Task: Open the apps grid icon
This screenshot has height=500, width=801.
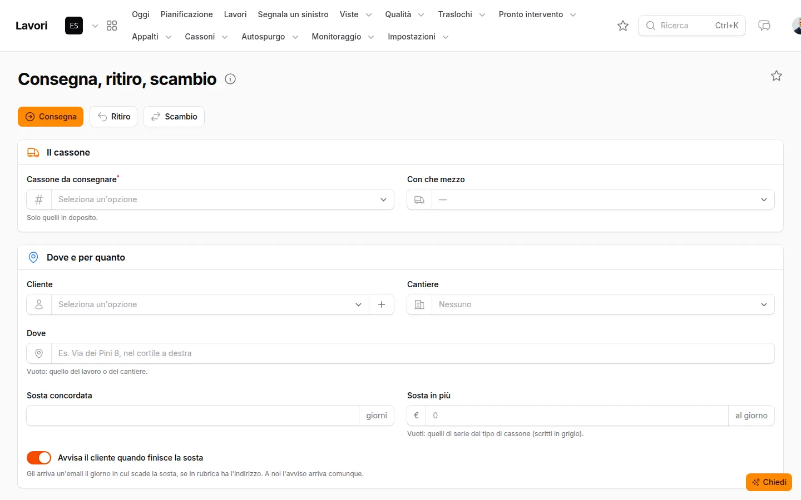Action: point(112,26)
